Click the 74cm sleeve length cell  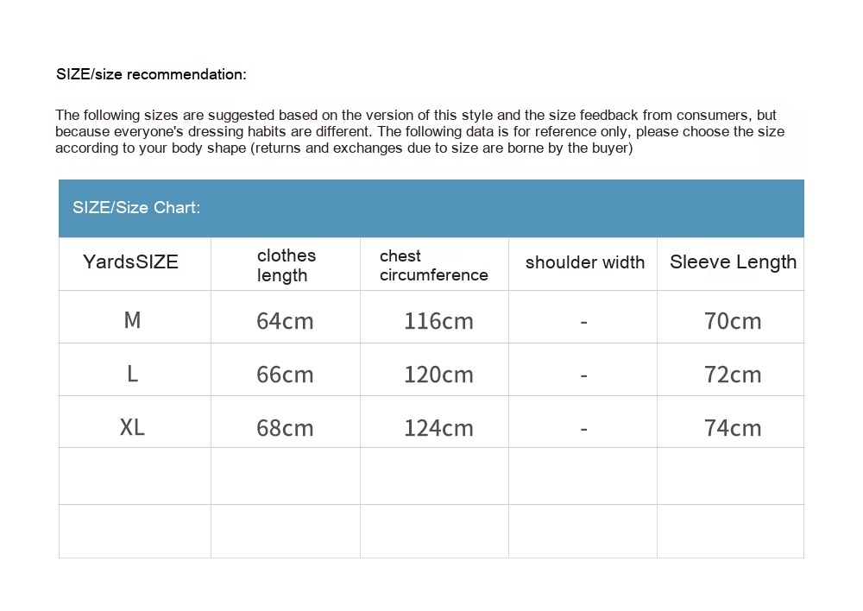(x=733, y=428)
